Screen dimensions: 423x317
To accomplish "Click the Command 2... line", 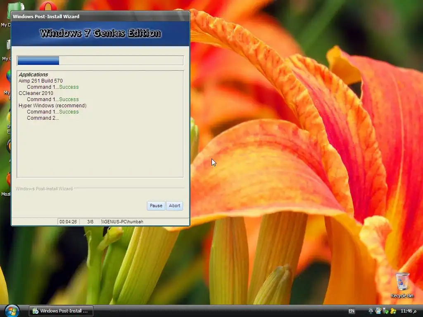I will click(43, 118).
